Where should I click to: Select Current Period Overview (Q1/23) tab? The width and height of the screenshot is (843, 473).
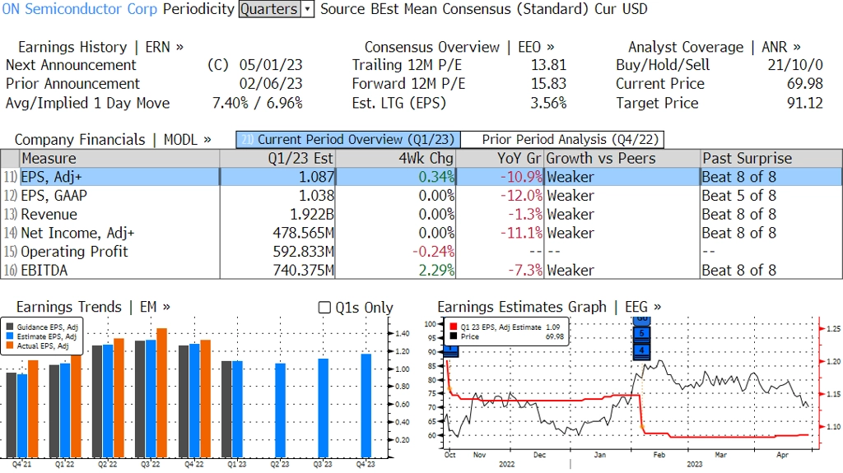(348, 140)
